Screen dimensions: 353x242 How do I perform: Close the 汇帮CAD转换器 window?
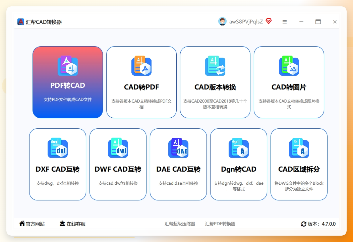(x=335, y=22)
